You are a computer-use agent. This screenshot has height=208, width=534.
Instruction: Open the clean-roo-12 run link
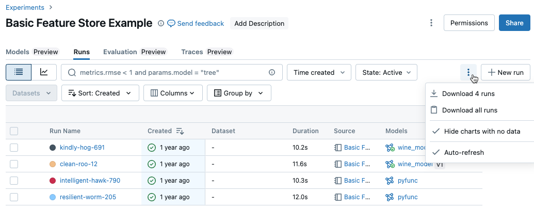click(x=78, y=164)
